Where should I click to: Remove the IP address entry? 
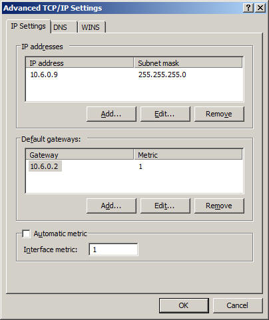tap(219, 114)
